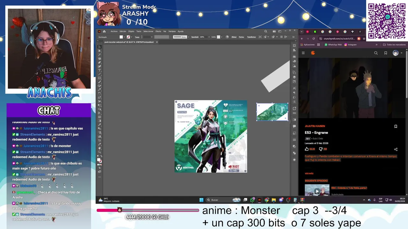Select the Rotate tool
Screen dimensions: 408x229
point(99,94)
